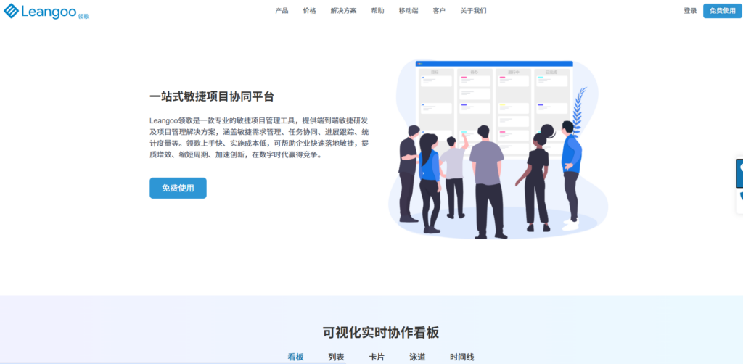Select the 泳道 tab

click(417, 357)
